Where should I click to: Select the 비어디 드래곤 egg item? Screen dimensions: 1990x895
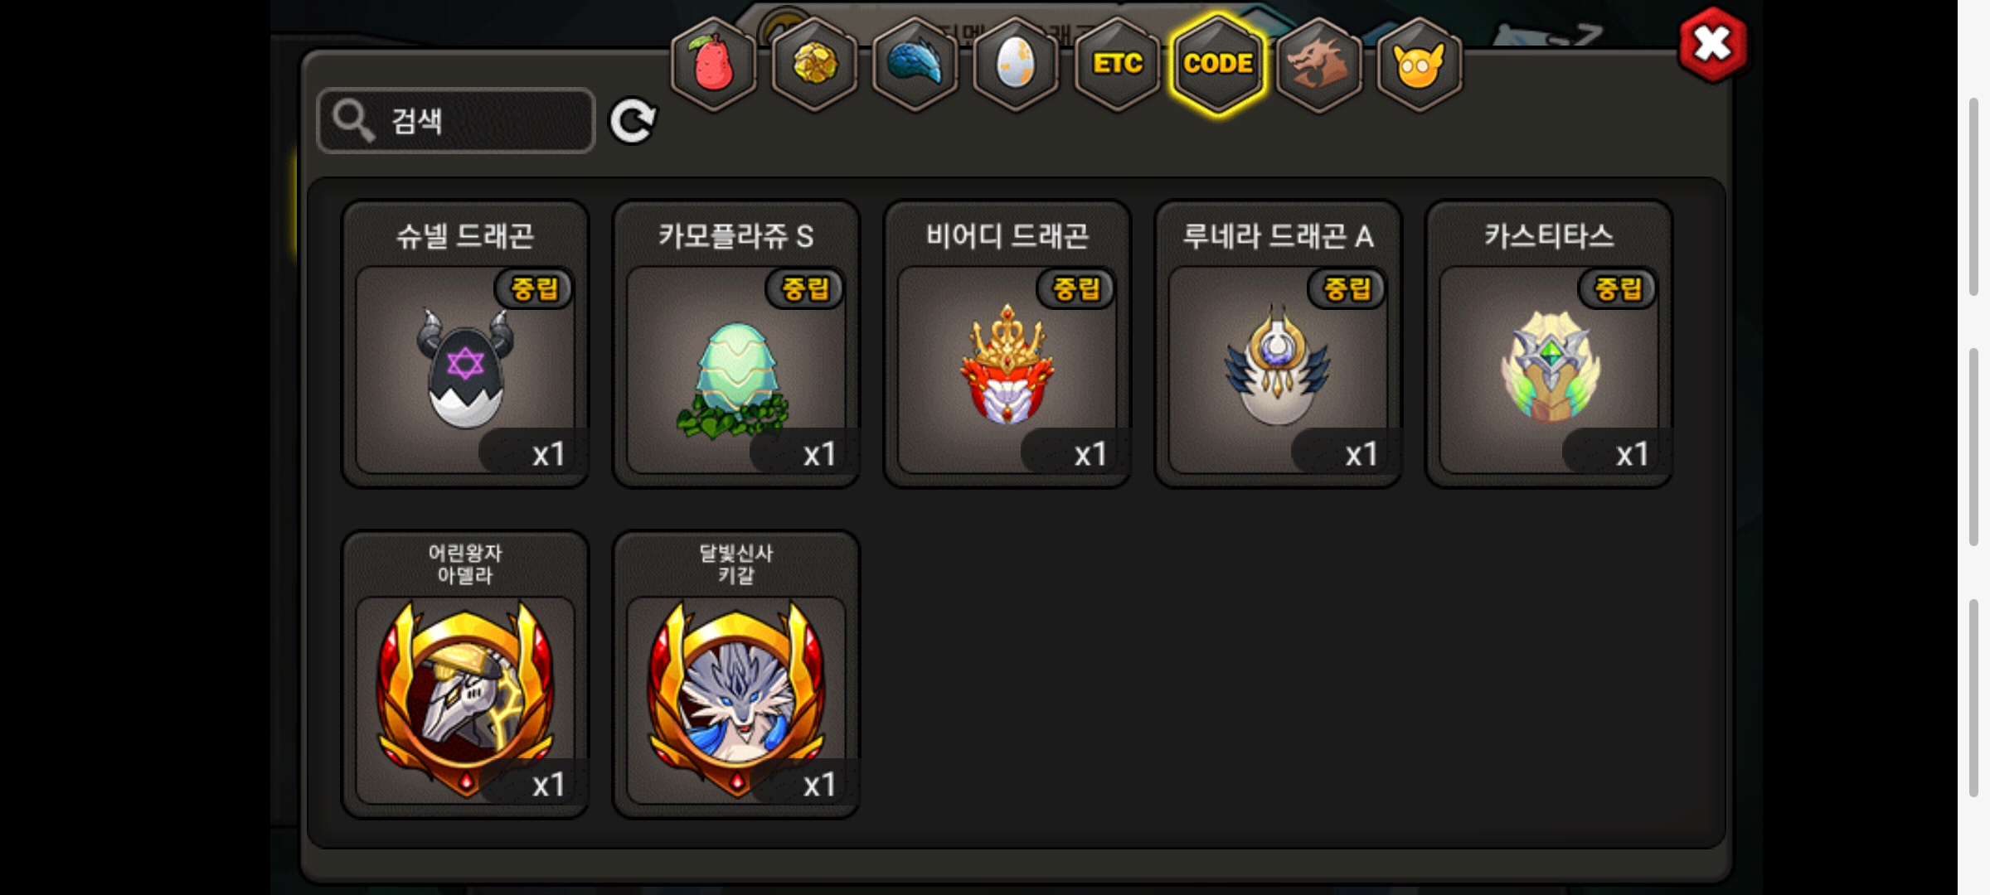click(1007, 344)
